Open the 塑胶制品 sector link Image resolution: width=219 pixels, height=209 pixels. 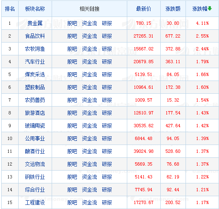click(35, 87)
